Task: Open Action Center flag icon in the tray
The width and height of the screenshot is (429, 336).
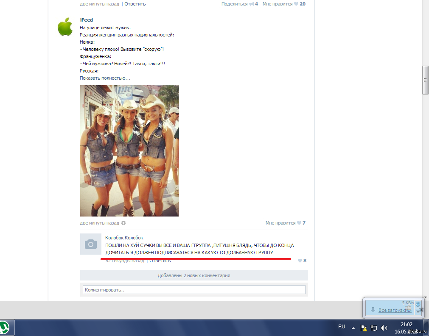Action: tap(364, 328)
